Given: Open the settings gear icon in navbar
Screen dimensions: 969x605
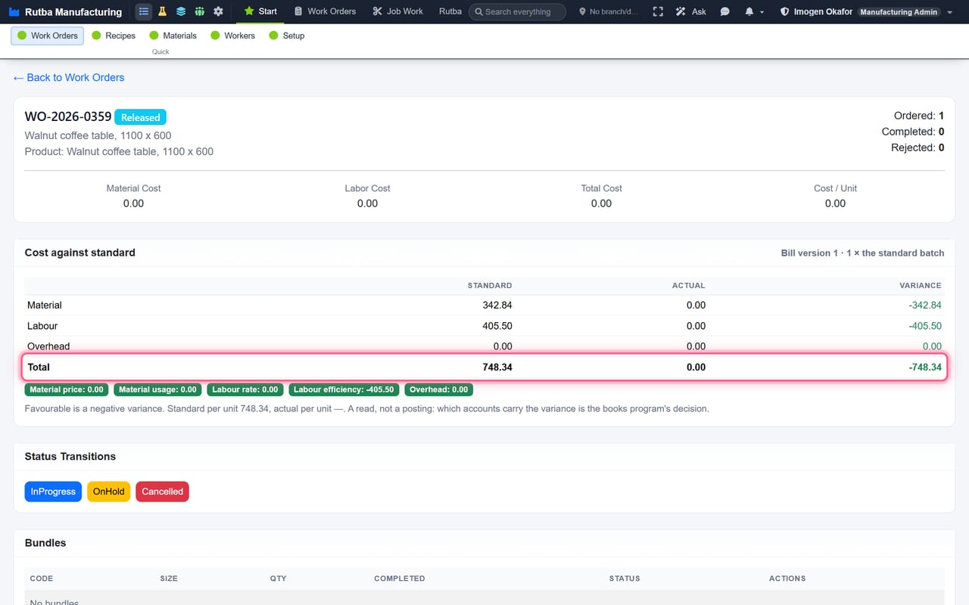Looking at the screenshot, I should click(x=219, y=11).
